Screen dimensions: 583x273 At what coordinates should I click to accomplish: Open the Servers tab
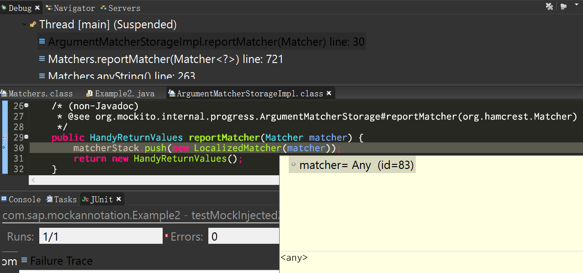coord(120,8)
